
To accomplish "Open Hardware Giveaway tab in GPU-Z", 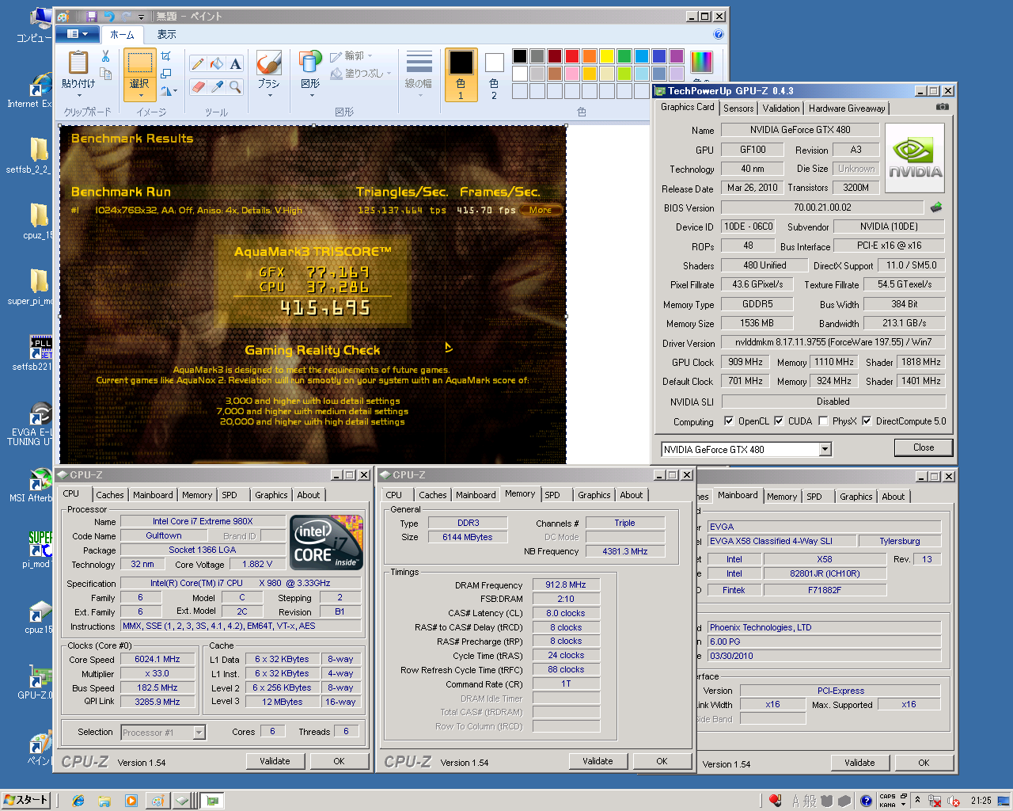I will click(847, 109).
